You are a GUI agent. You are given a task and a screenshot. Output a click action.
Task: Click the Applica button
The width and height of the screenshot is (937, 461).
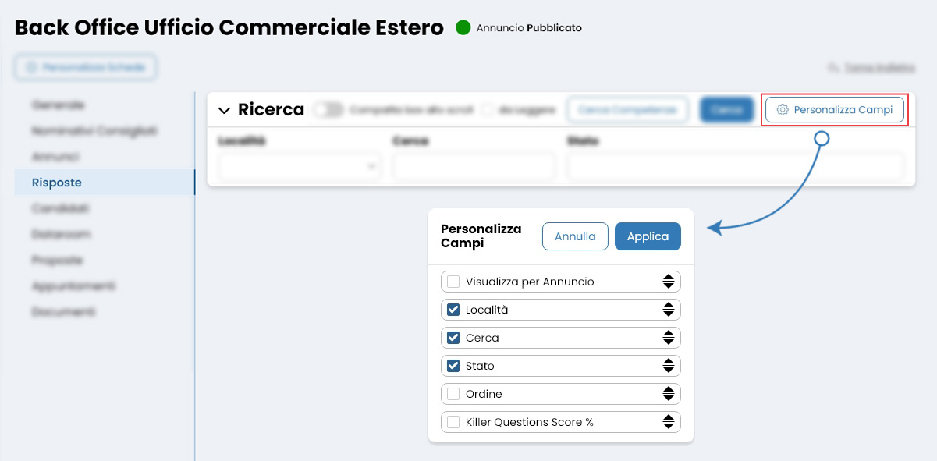click(648, 236)
